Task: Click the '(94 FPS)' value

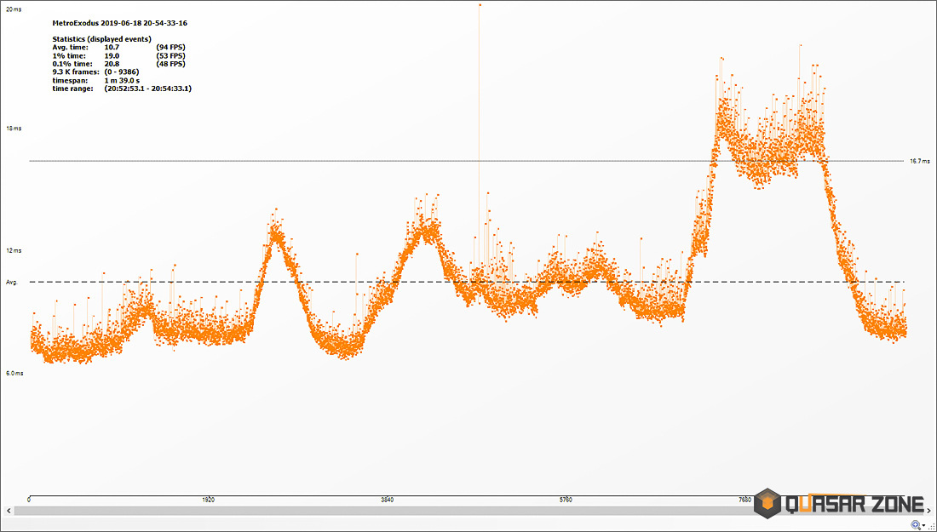Action: click(x=170, y=47)
